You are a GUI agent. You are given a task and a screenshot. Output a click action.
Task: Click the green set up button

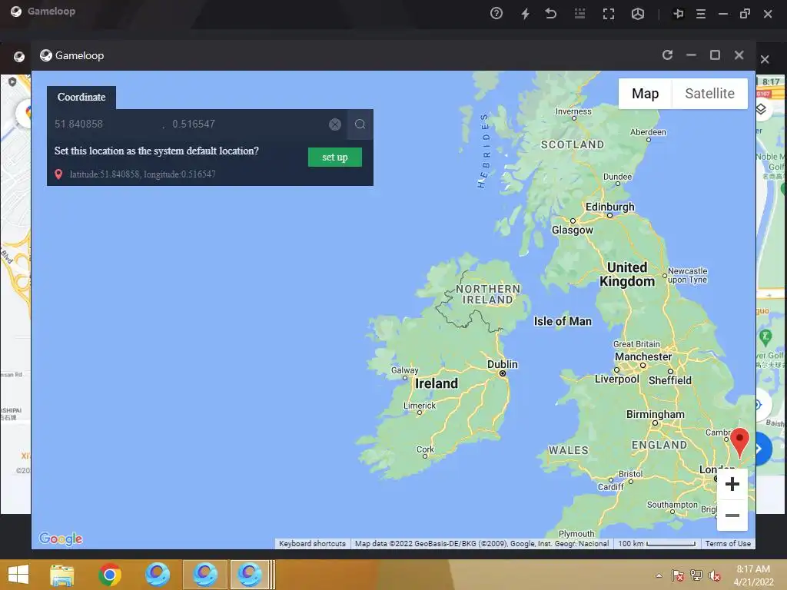pos(335,157)
